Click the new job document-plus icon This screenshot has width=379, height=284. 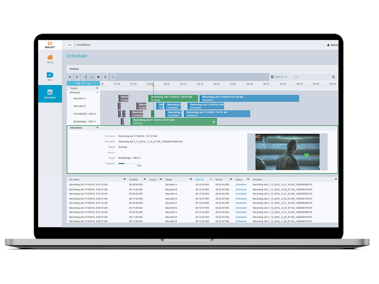click(113, 77)
